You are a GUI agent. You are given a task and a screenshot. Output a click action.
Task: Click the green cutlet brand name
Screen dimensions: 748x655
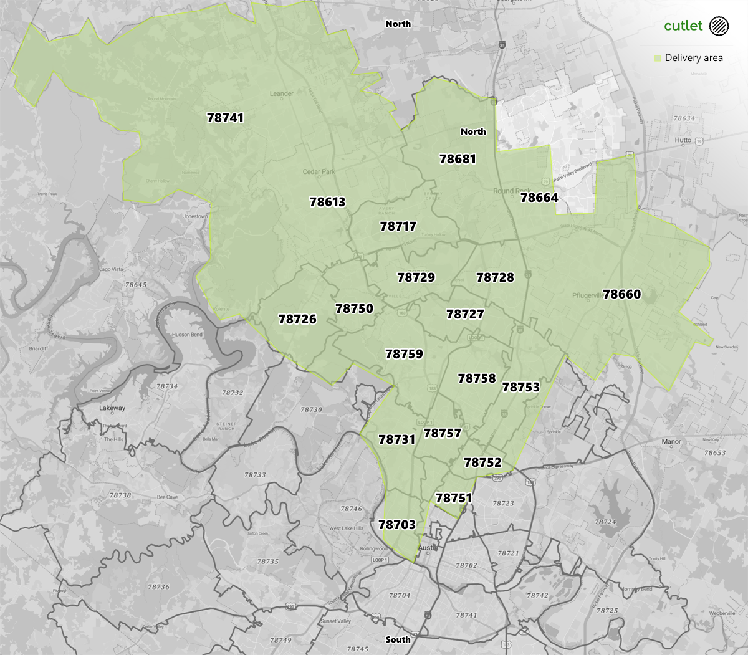click(x=683, y=26)
